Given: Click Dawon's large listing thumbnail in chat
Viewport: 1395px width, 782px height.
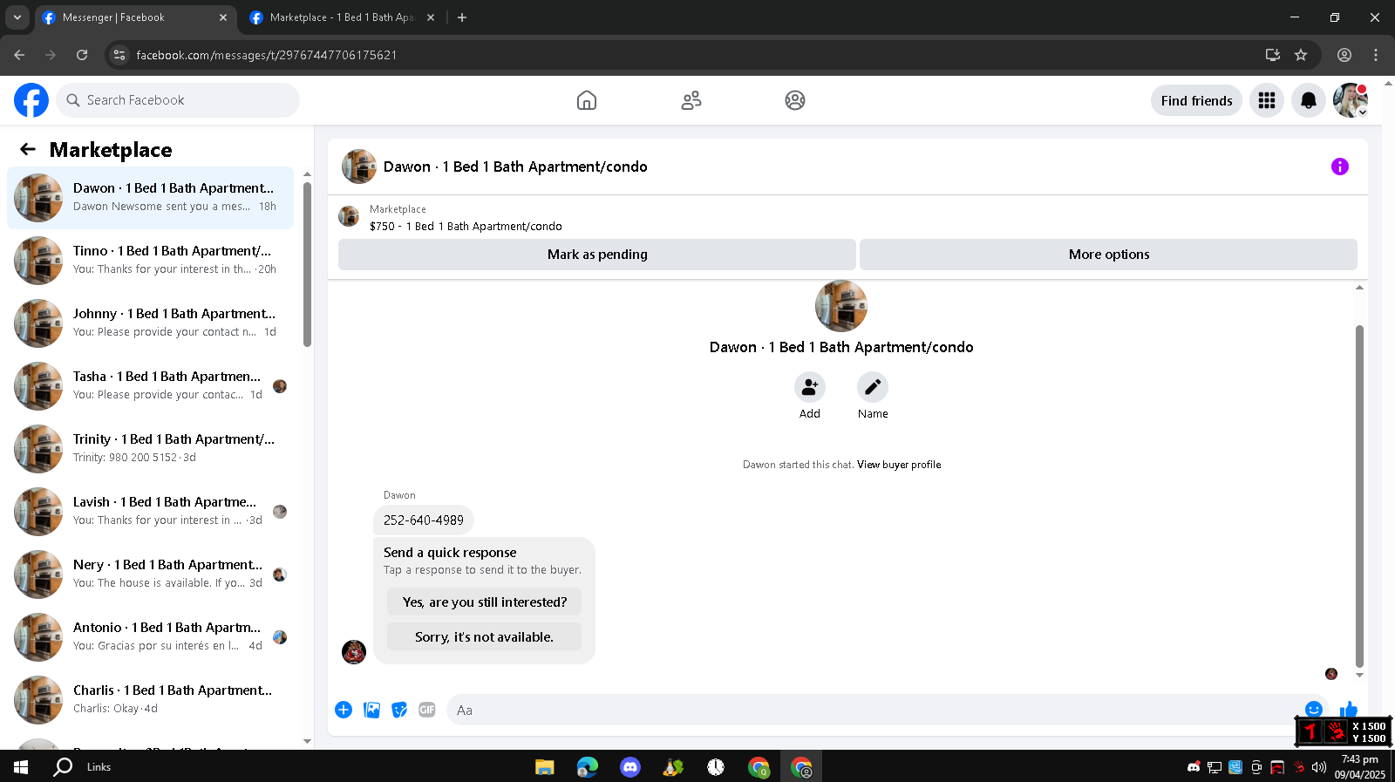Looking at the screenshot, I should click(x=841, y=306).
